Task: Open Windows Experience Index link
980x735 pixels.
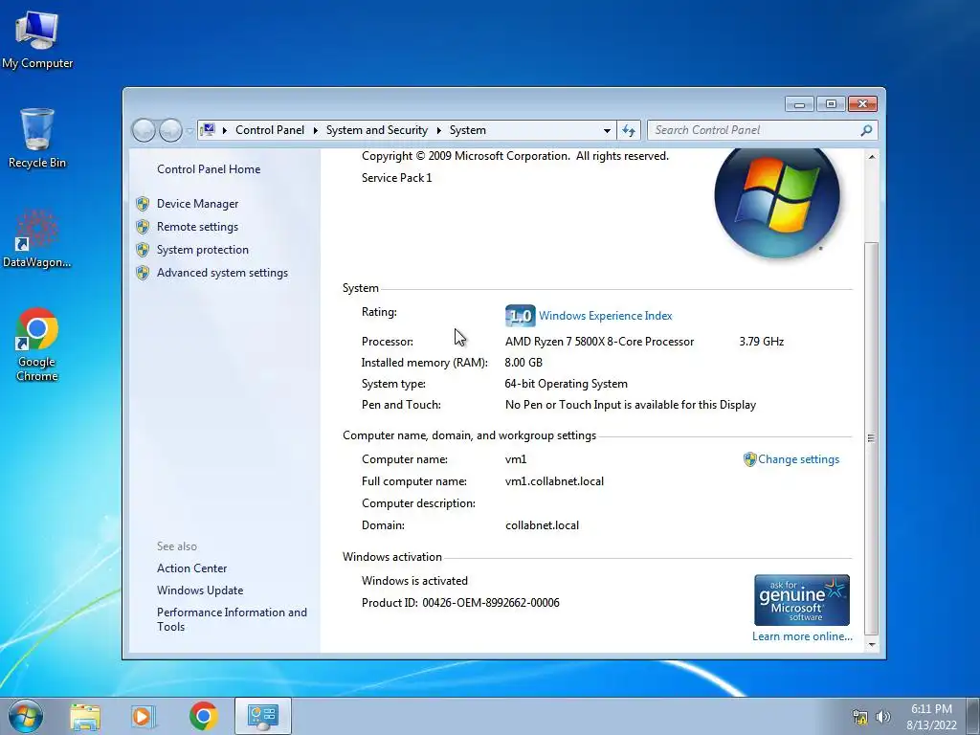Action: click(606, 316)
